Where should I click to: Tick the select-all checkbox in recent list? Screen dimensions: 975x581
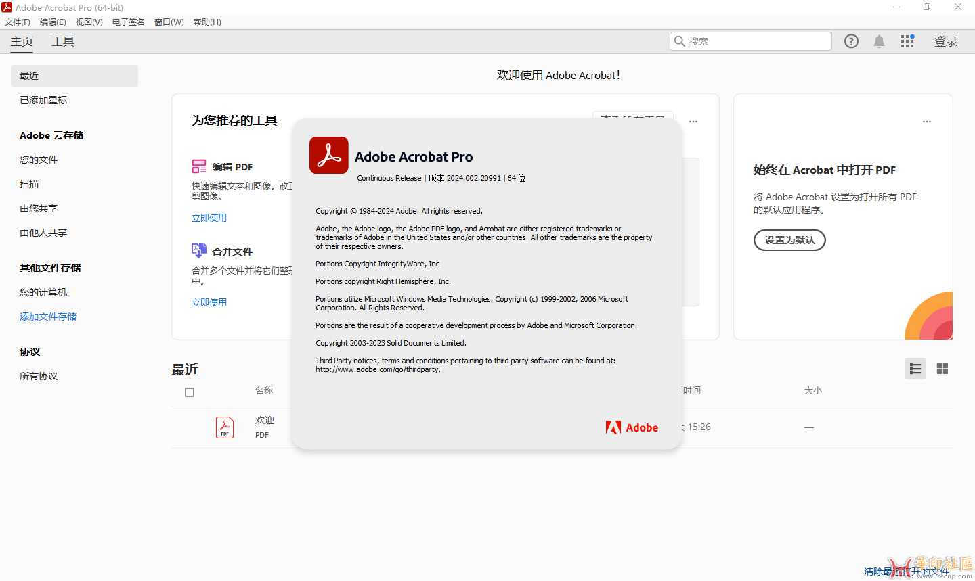[190, 392]
